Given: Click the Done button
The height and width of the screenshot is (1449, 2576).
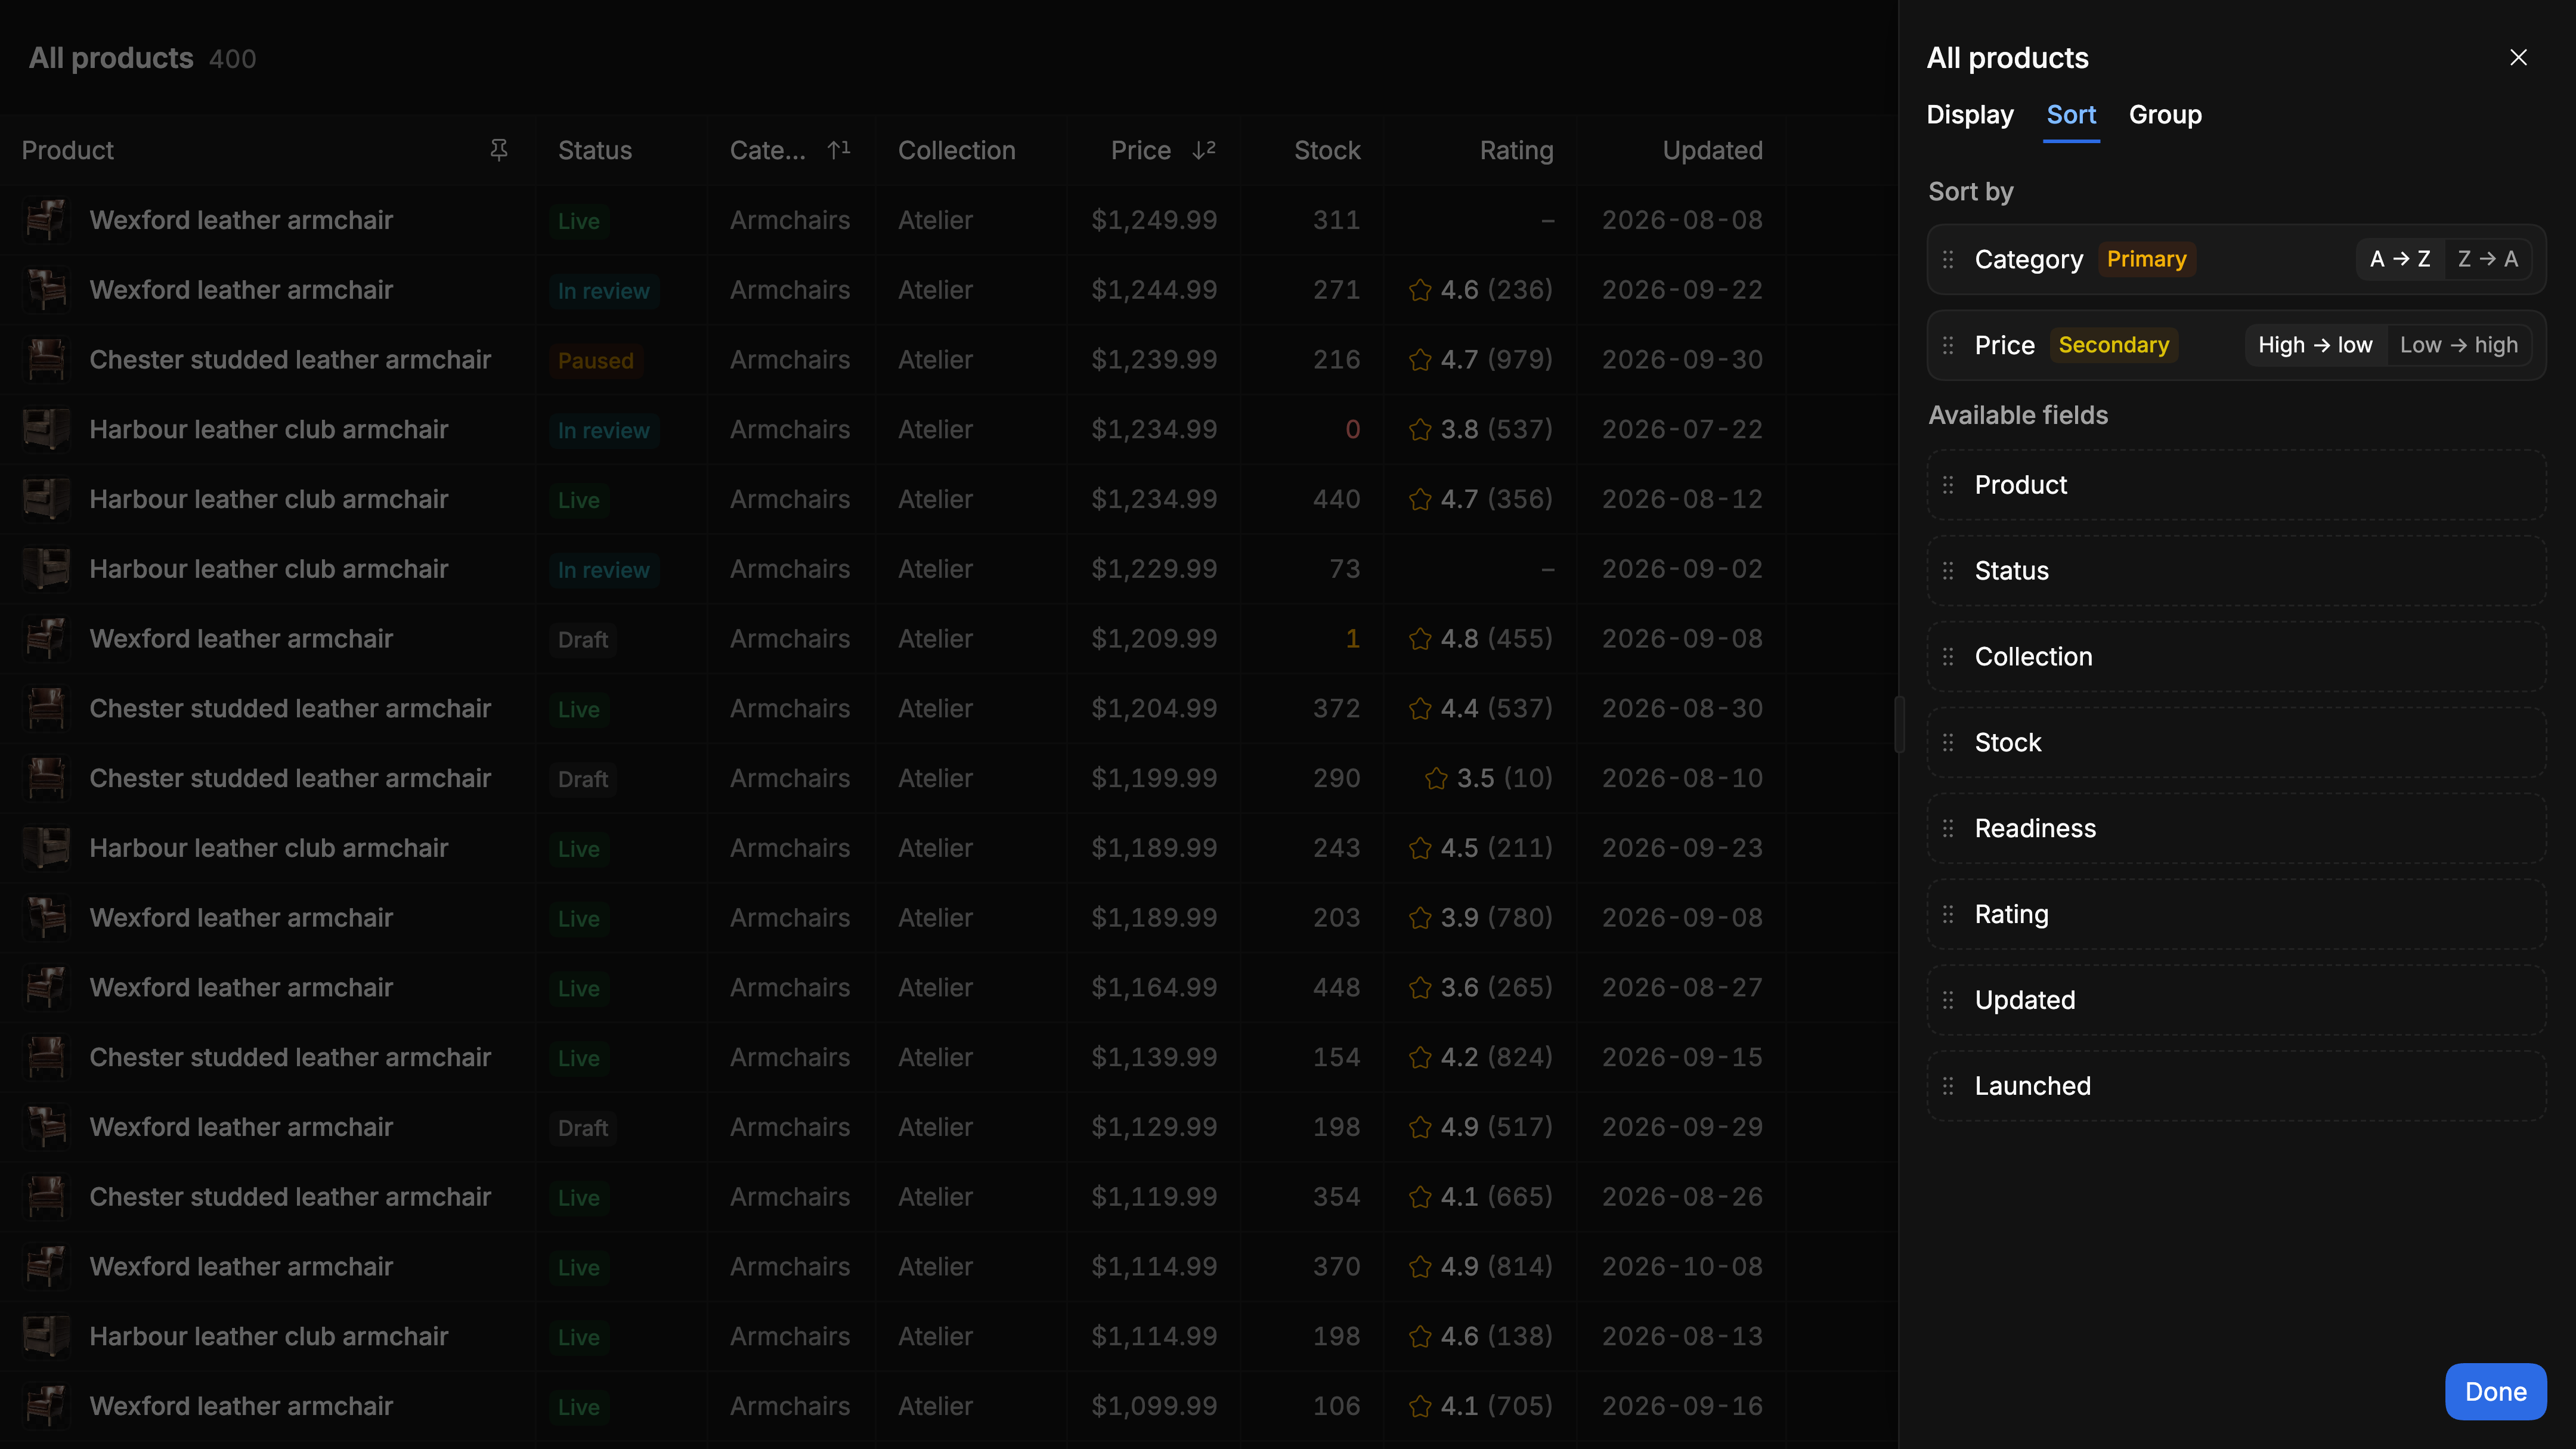Looking at the screenshot, I should 2495,1392.
